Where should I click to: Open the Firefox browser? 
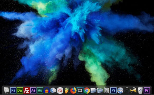(x=73, y=90)
